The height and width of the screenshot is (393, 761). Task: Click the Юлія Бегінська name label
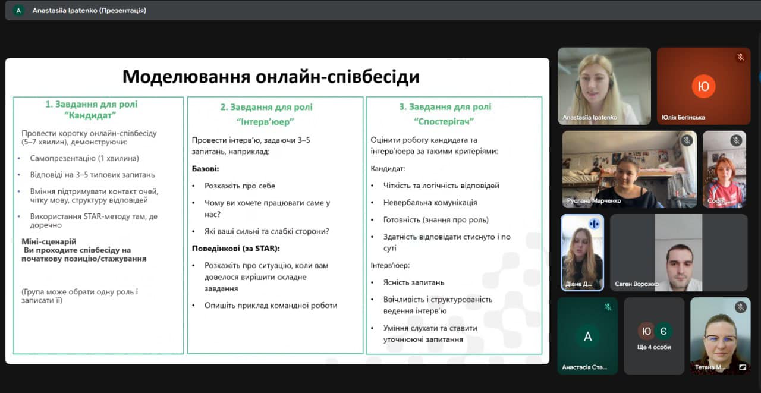683,118
